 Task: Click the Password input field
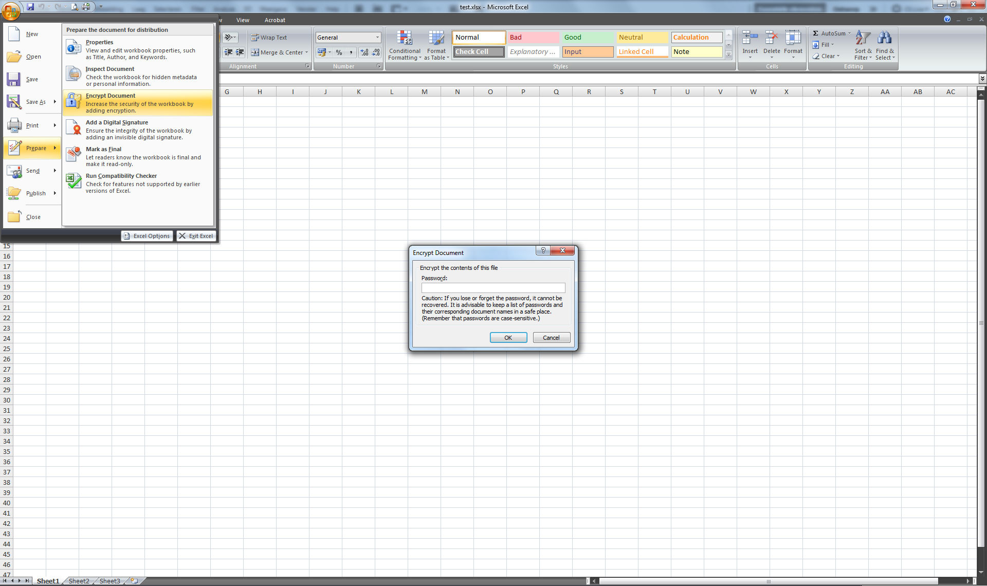pyautogui.click(x=493, y=288)
